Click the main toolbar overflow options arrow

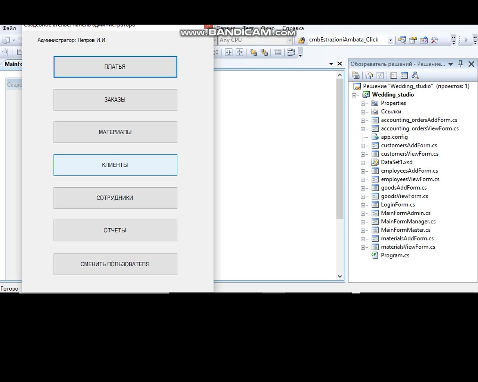tap(453, 40)
